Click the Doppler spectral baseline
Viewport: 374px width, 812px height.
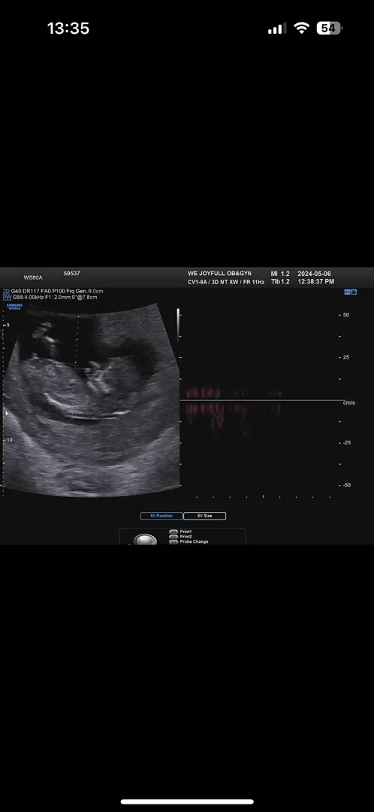pos(262,400)
